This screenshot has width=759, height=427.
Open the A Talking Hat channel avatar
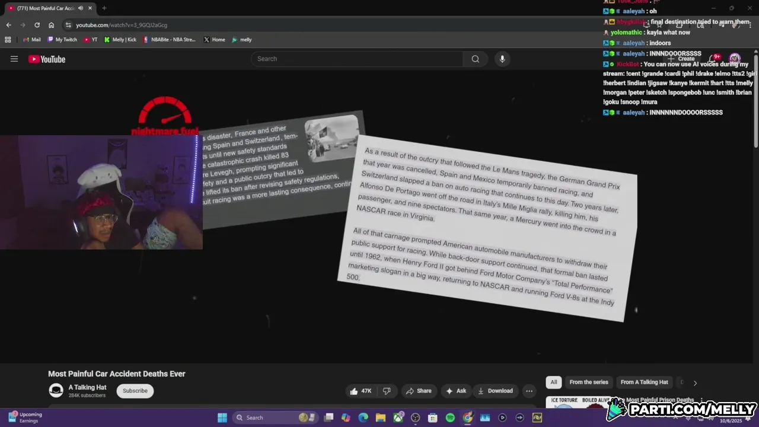click(x=56, y=390)
